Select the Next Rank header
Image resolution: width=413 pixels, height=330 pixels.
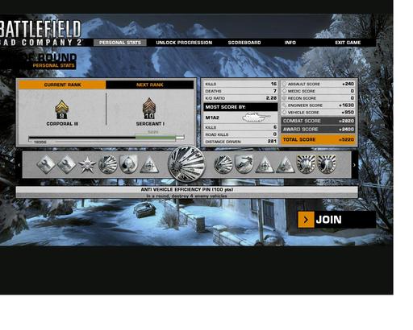[x=150, y=85]
